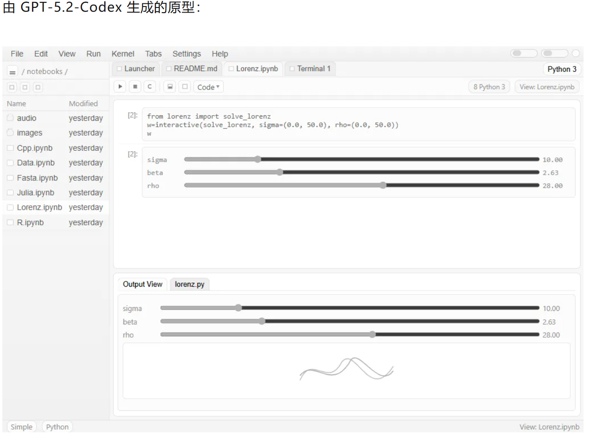Toggle the first switch at top right

tap(524, 53)
